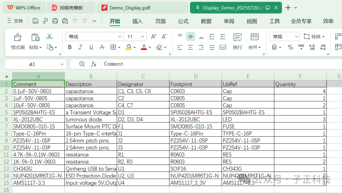Click the yellow fill color button

129,47
